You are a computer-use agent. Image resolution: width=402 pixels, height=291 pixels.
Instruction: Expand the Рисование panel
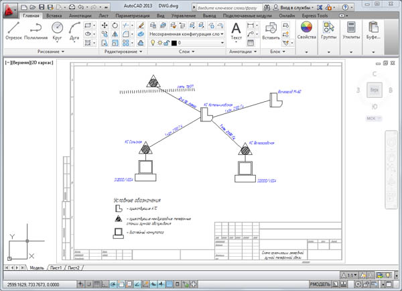tap(51, 52)
